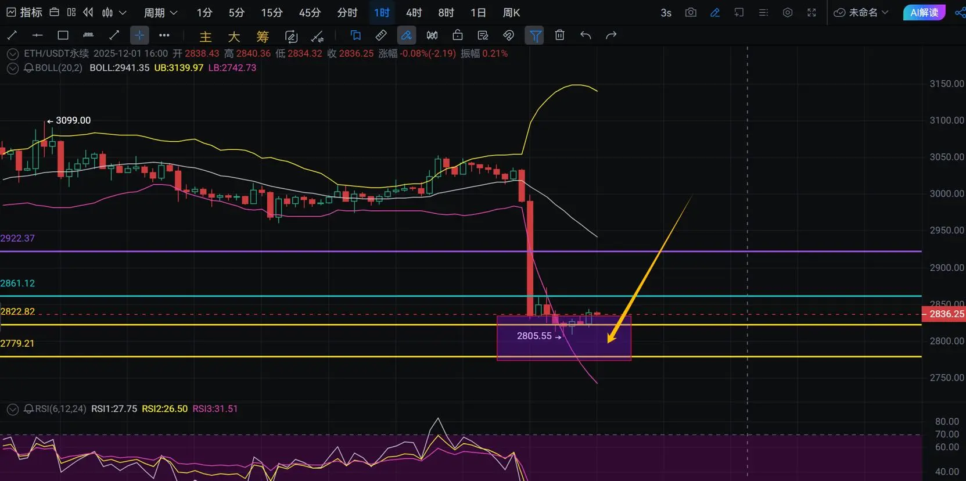Viewport: 966px width, 481px height.
Task: Select the horizontal line drawing tool
Action: 38,35
